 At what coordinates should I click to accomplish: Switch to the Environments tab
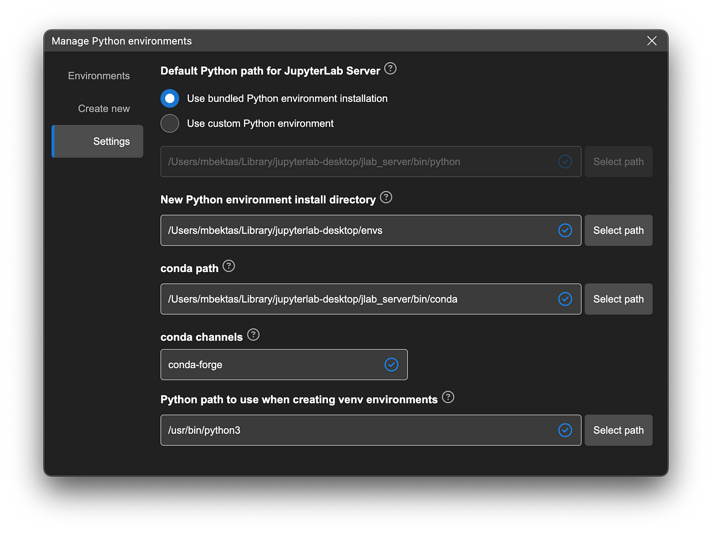pos(99,76)
